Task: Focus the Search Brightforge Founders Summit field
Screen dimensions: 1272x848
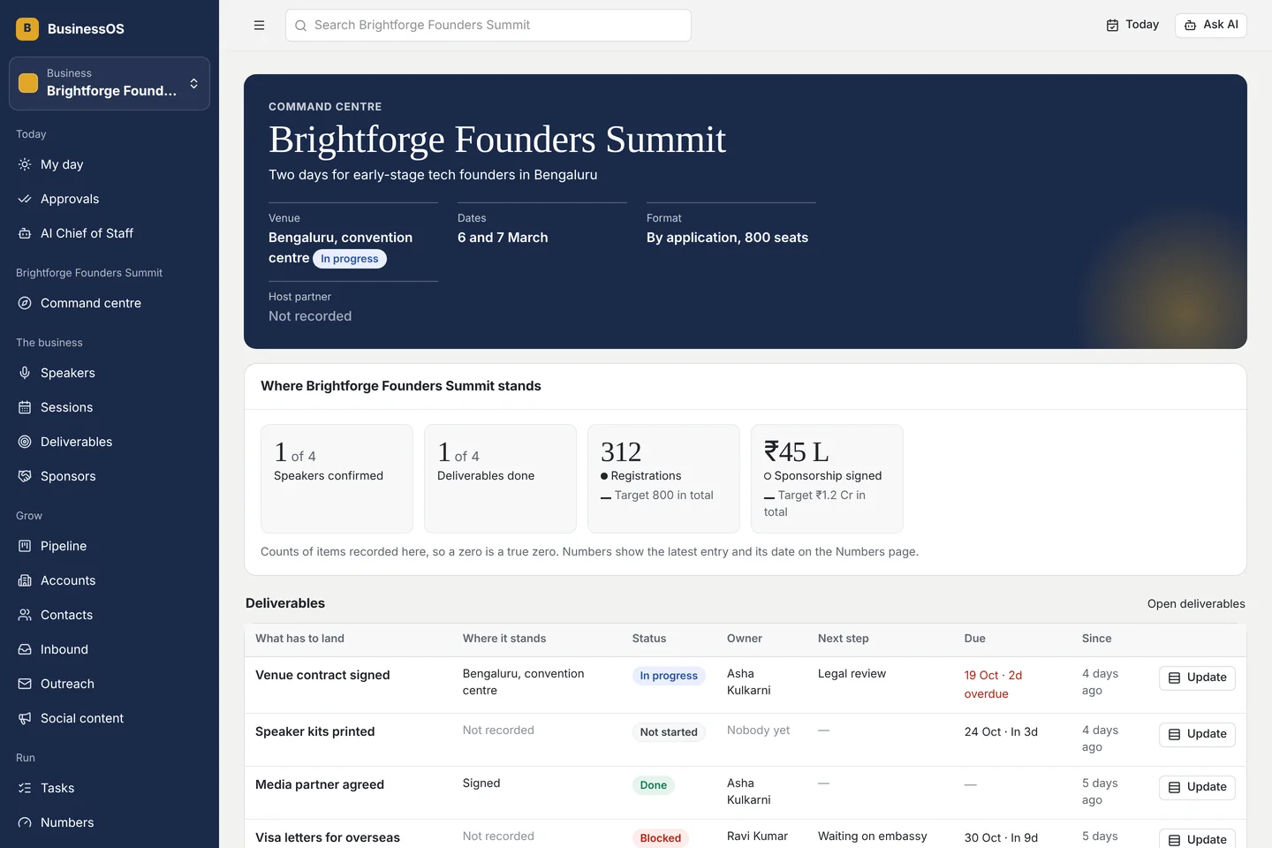Action: click(x=488, y=25)
